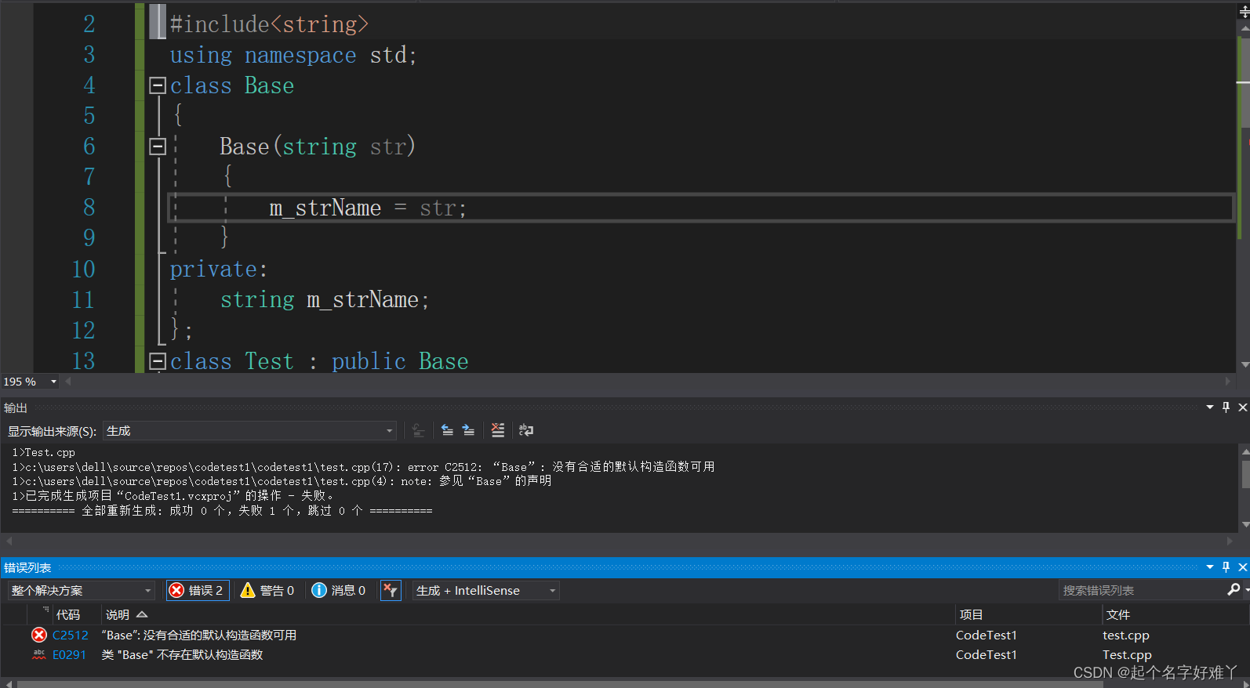Open the error list window position dropdown arrow
1250x688 pixels.
click(x=1210, y=567)
